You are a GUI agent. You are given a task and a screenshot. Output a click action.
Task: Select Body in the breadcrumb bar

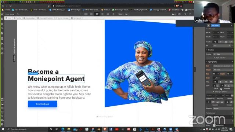click(8, 18)
